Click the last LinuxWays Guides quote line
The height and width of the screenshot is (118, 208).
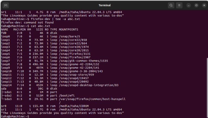[x=62, y=113]
